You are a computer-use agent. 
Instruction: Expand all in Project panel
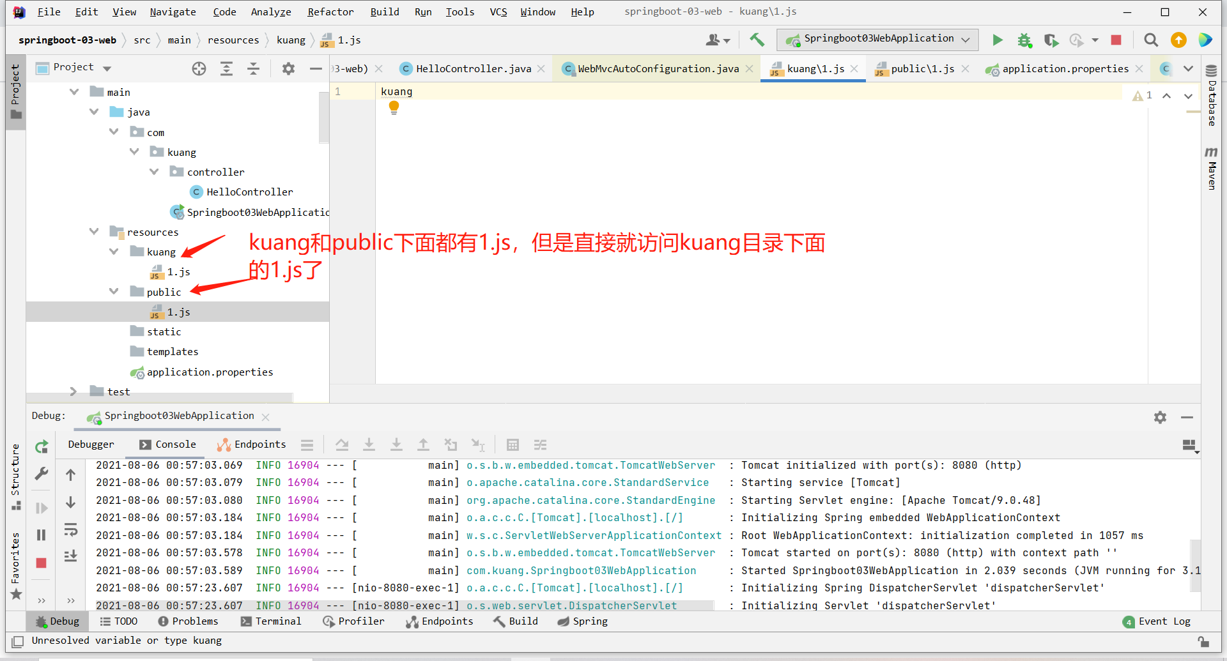226,69
